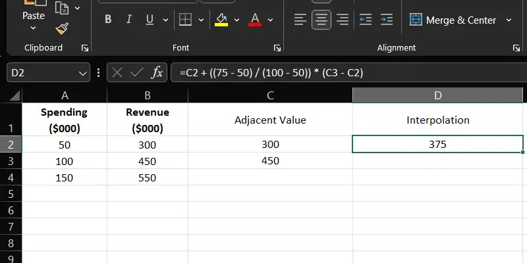The height and width of the screenshot is (263, 527).
Task: Select cell A2 containing 50
Action: 65,144
